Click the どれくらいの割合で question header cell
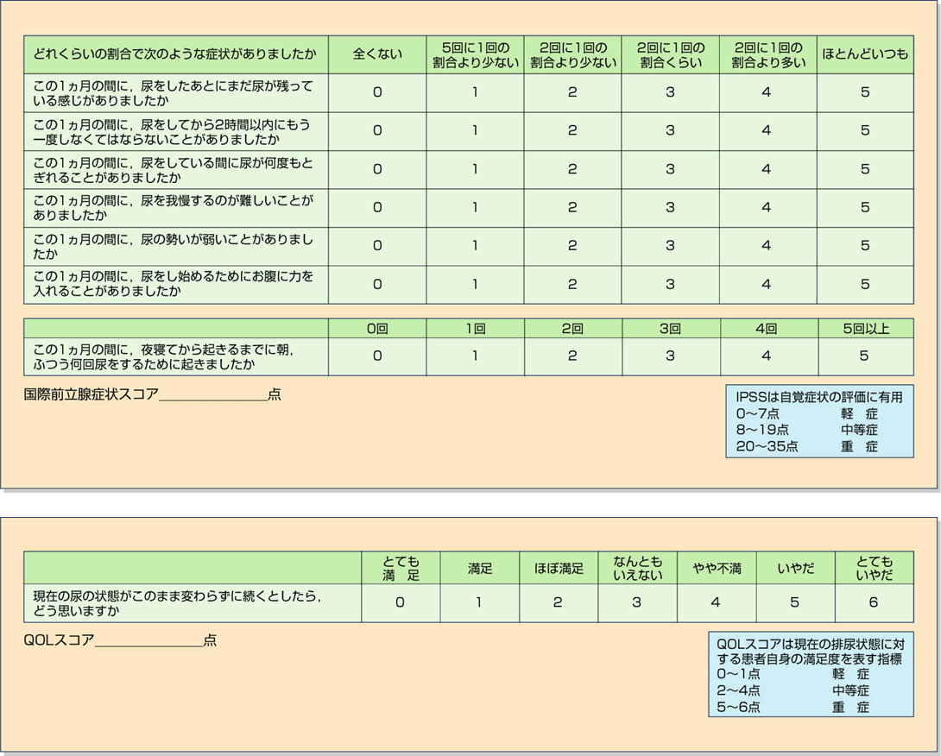Viewport: 941px width, 756px height. click(x=176, y=54)
